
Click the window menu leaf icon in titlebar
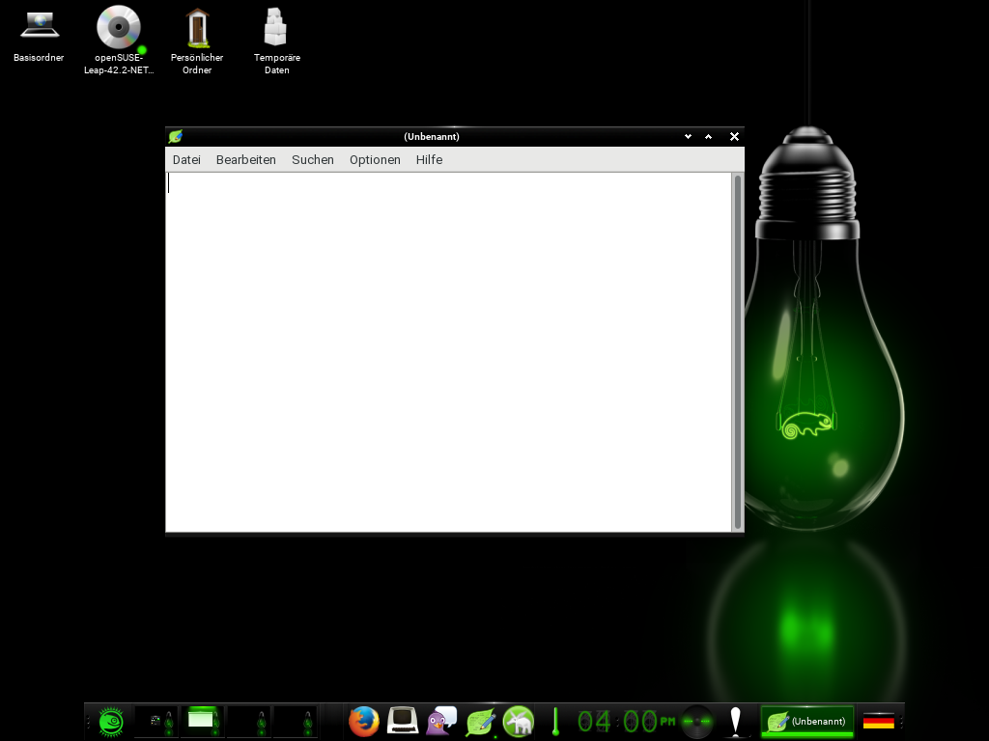[175, 136]
